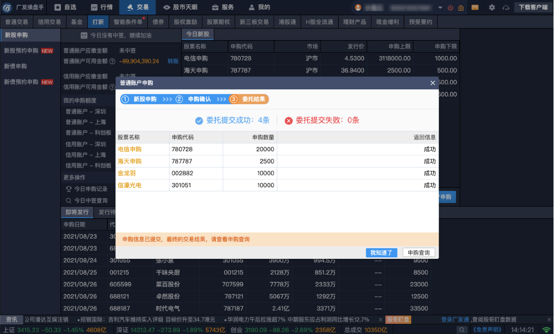This screenshot has height=334, width=554.
Task: Open the 现金增利 sub-tab
Action: (x=387, y=22)
